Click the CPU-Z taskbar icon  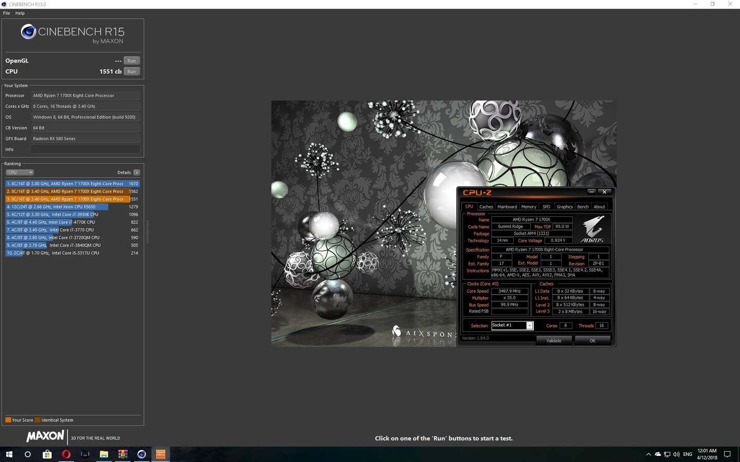point(160,454)
